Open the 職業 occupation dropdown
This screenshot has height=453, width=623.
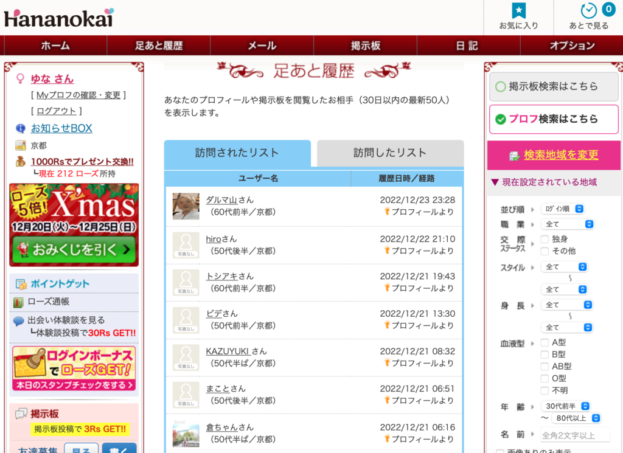click(x=567, y=224)
